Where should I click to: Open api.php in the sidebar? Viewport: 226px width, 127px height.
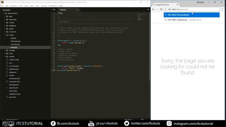coord(13,38)
